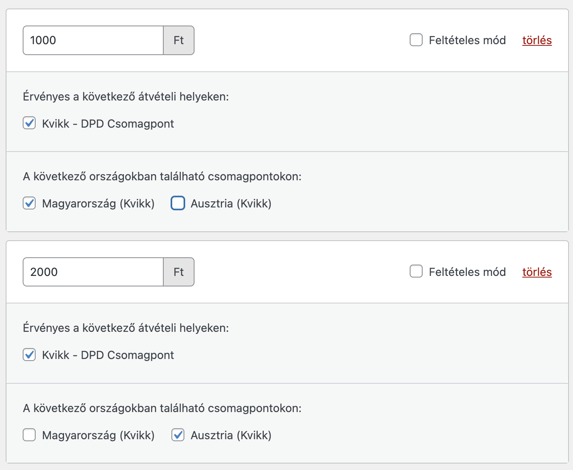Uncheck Kvikk - DPD Csomagpont box in 1000 Ft rule
This screenshot has width=573, height=470.
(29, 123)
